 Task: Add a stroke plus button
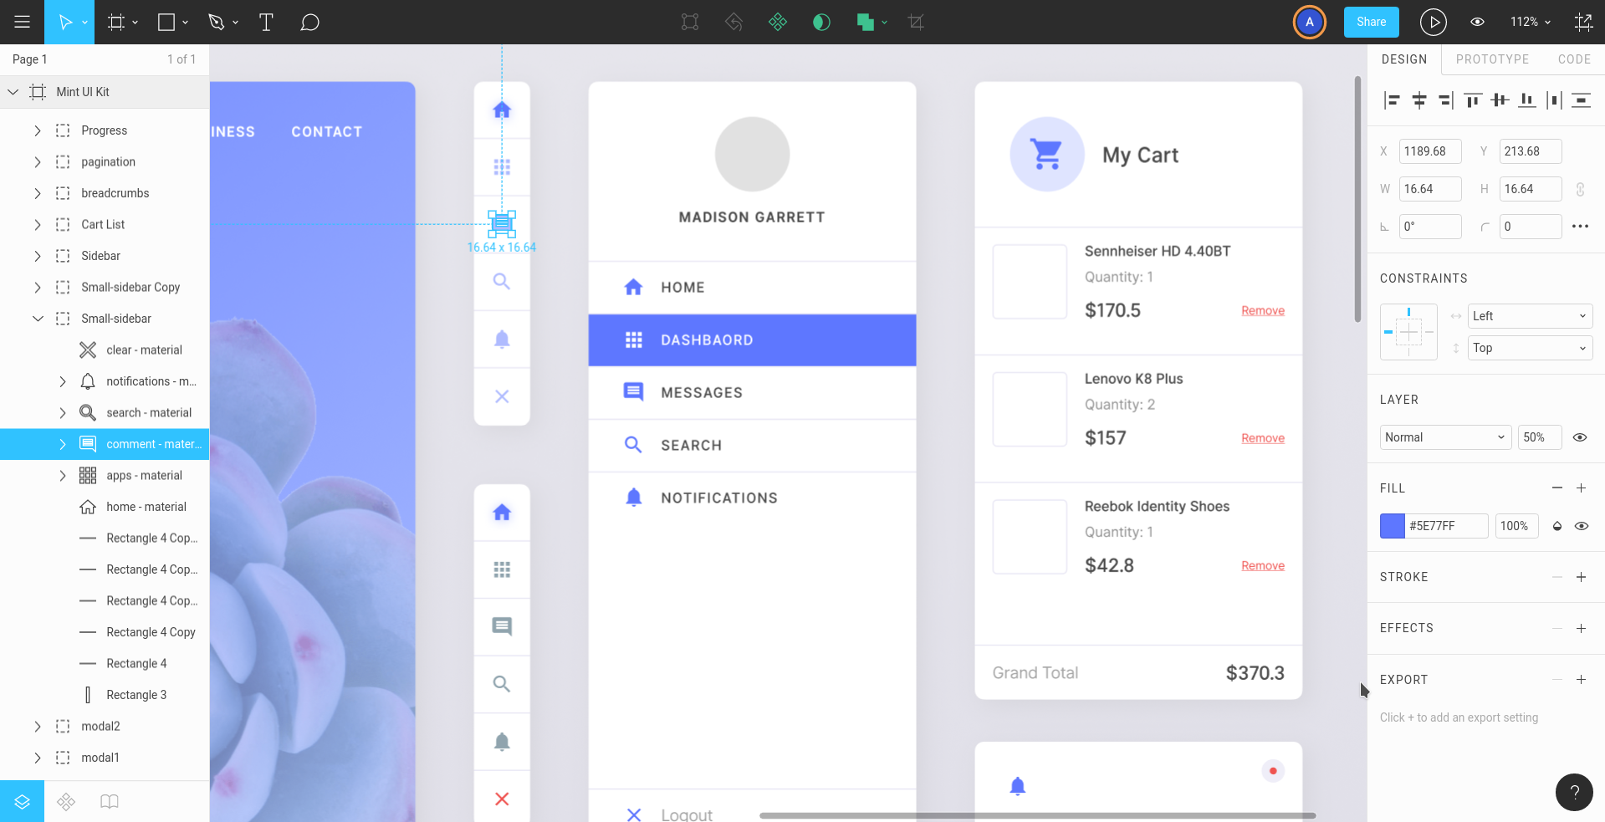coord(1581,577)
